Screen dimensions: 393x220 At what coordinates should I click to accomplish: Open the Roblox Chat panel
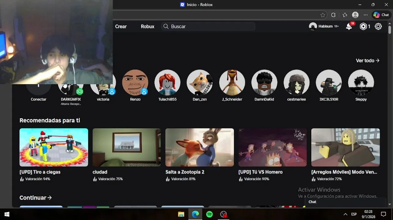[345, 202]
